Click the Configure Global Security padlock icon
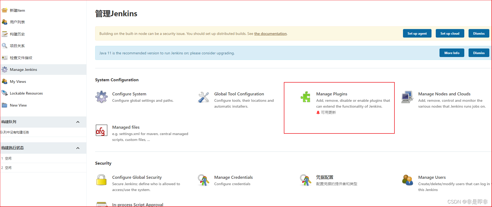492x207 pixels. (102, 180)
